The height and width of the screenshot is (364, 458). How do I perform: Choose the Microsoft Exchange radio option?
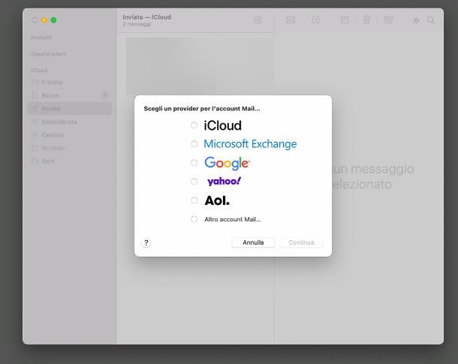(x=194, y=143)
